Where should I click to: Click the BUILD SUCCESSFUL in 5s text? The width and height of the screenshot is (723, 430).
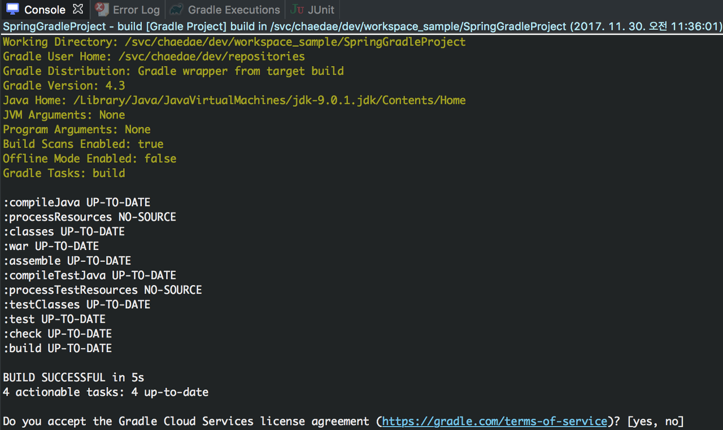(73, 378)
